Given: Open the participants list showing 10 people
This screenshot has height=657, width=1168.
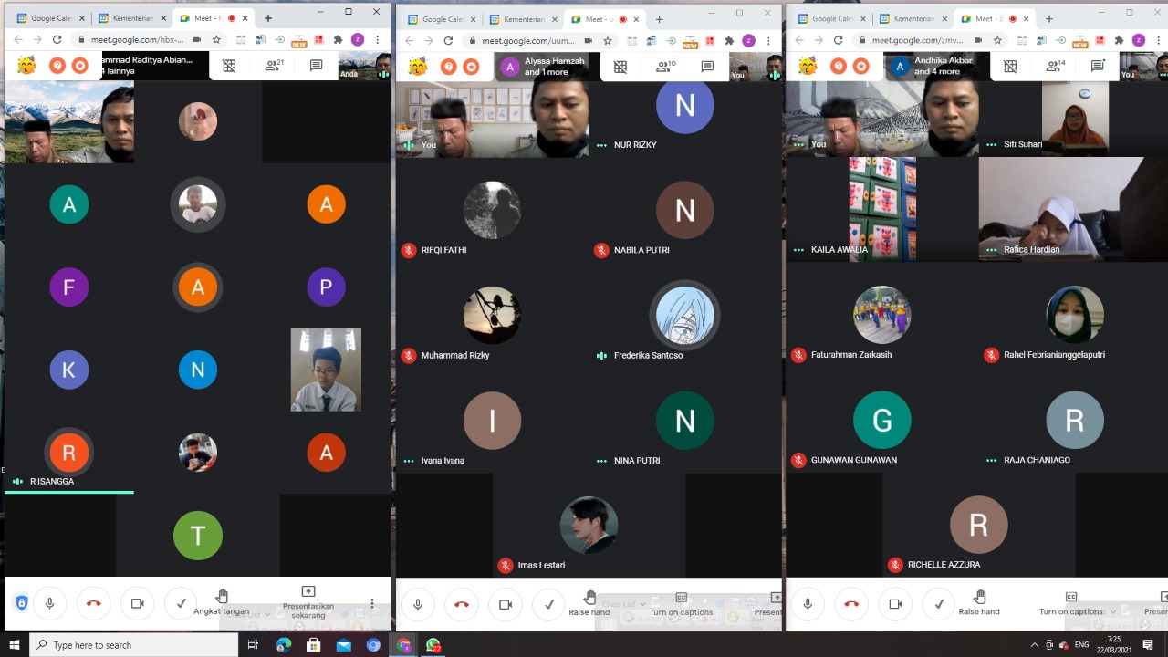Looking at the screenshot, I should point(664,67).
